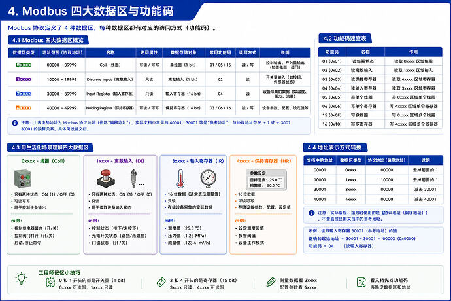Screen dimensions: 451x301
Task: Select the control box illustration in the Coil card
Action: (x=23, y=179)
